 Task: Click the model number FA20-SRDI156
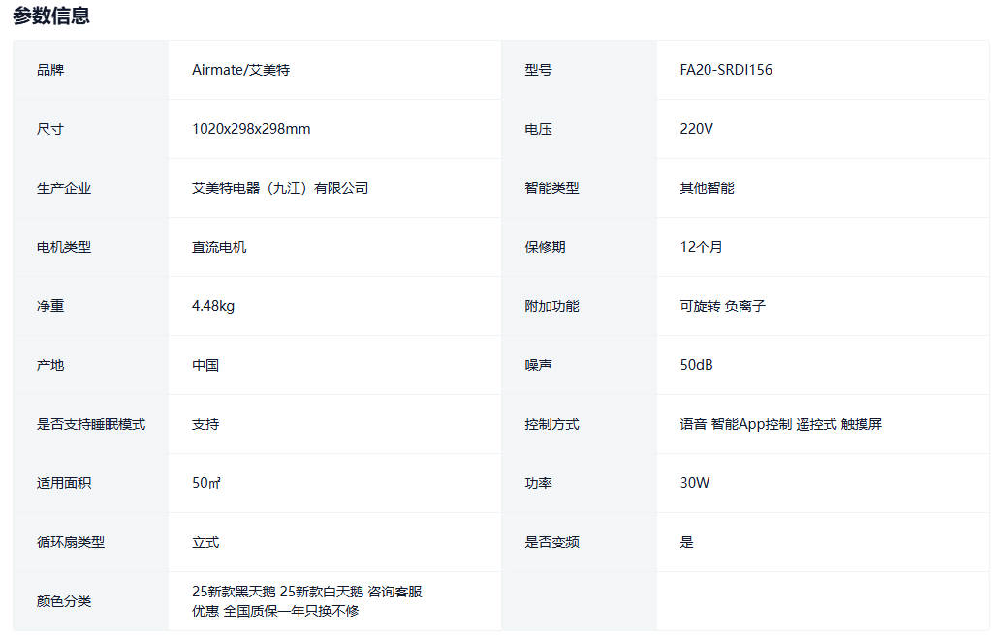click(x=726, y=70)
